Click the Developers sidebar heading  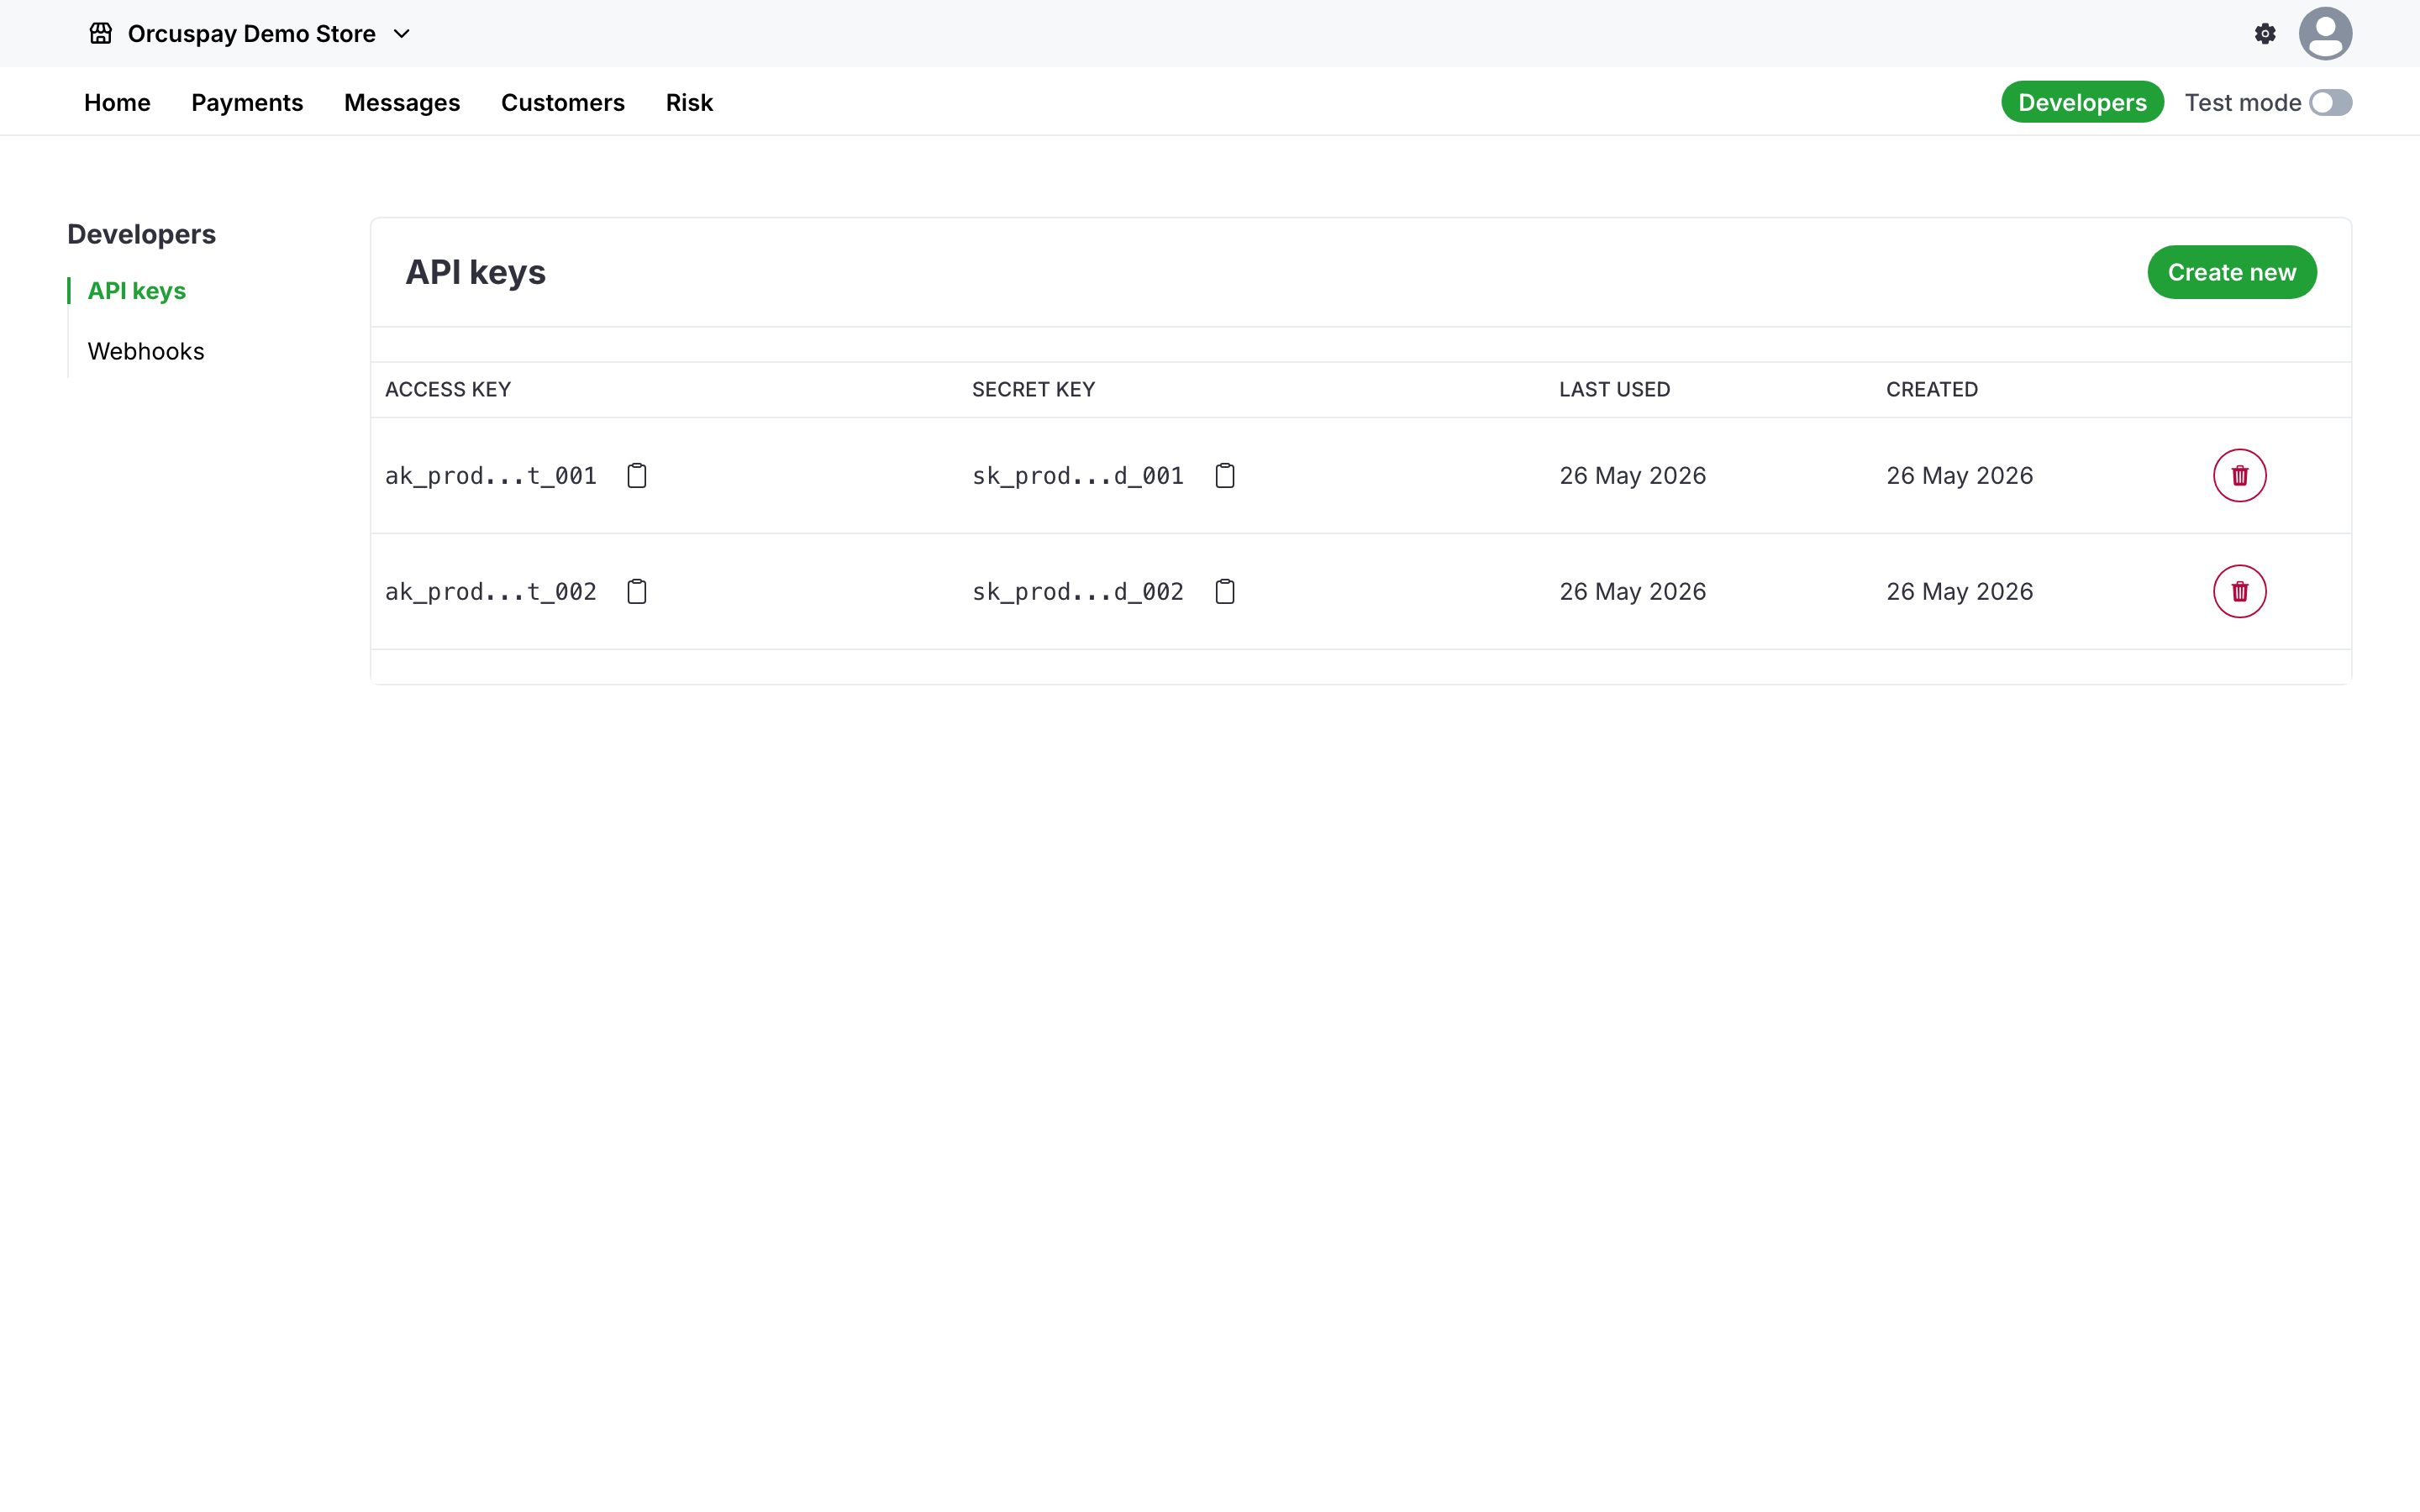click(142, 234)
